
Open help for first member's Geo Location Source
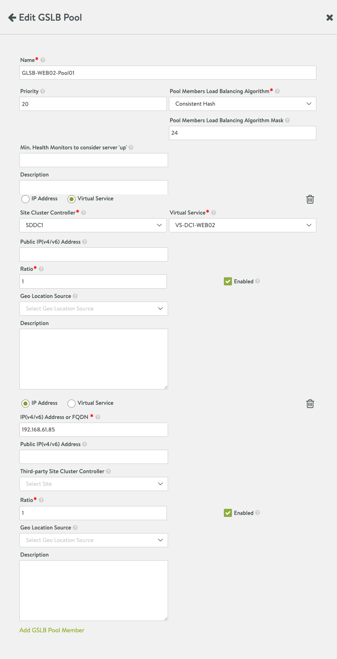(75, 296)
